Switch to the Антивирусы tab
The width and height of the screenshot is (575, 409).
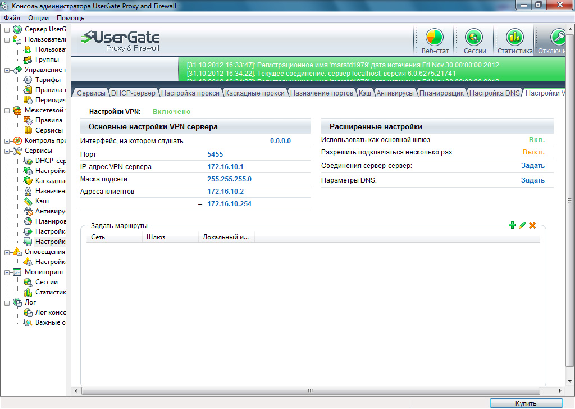[395, 93]
